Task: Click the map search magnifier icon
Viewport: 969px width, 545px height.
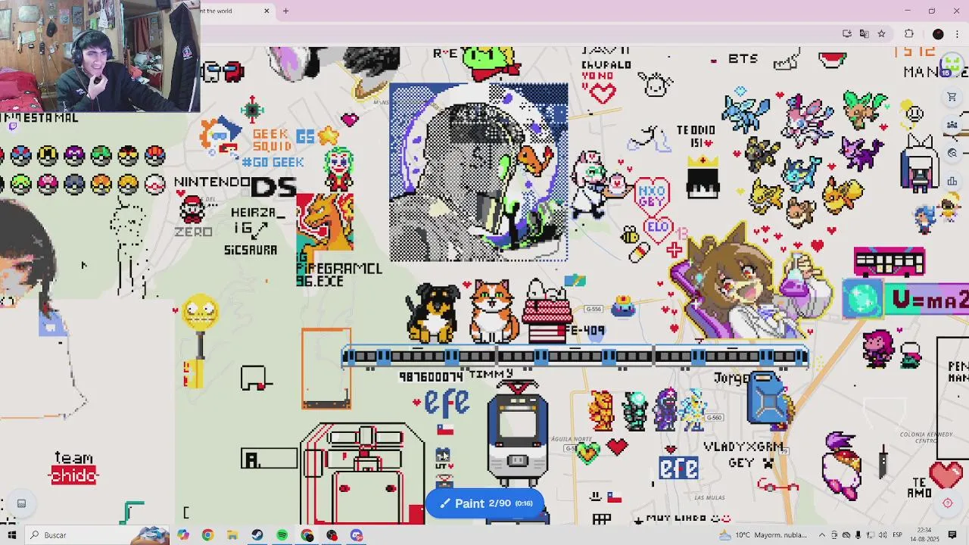Action: (952, 153)
